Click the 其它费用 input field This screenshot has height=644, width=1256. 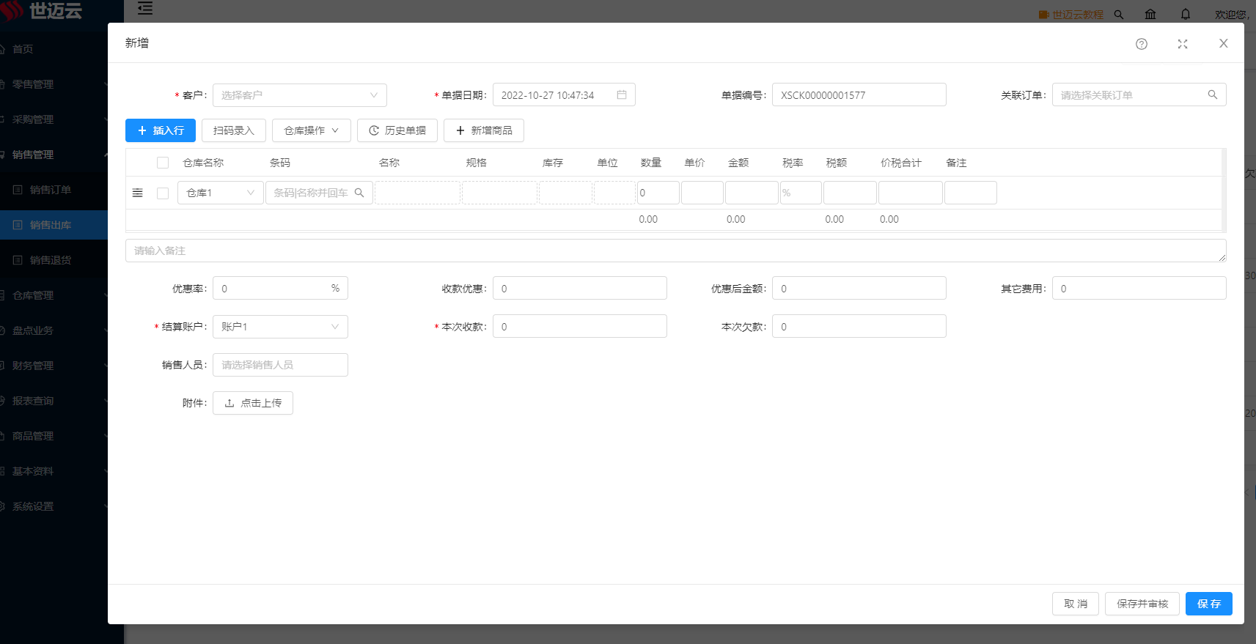point(1139,289)
